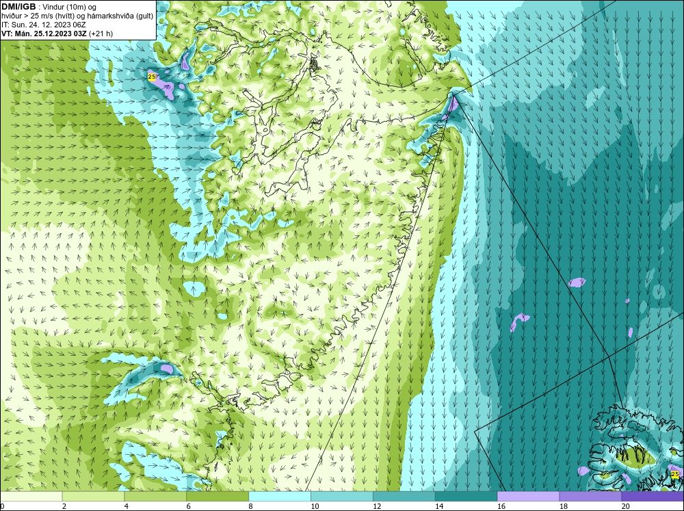Click the 12–14 m/s teal legend swatch
The image size is (684, 511).
404,497
